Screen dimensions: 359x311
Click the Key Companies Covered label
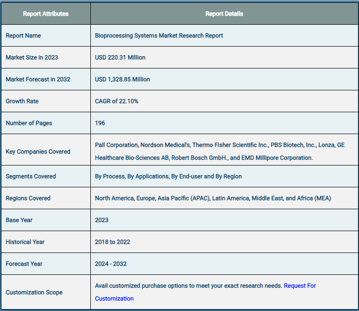(x=38, y=152)
